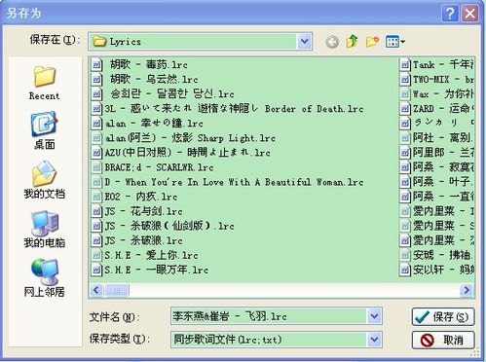This screenshot has height=362, width=486.
Task: Click file icon of S.H.E - 爱上你.lrc
Action: [96, 255]
